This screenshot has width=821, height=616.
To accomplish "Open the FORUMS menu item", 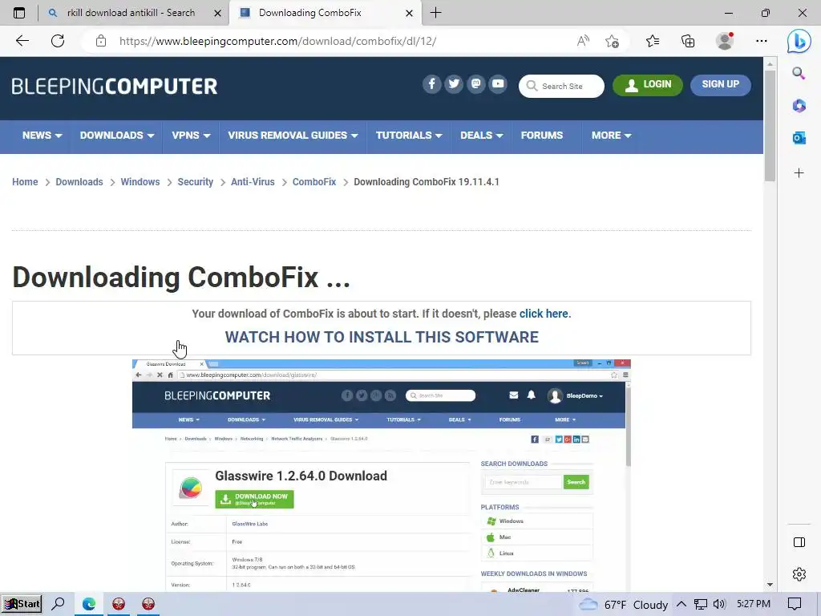I will click(541, 135).
